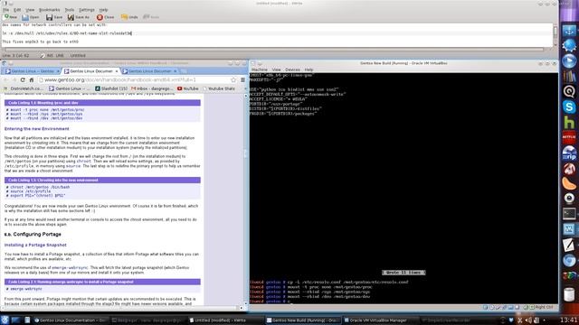Screen dimensions: 579x325
Task: Close the first Gentoo Linux browser tab
Action: 58,71
